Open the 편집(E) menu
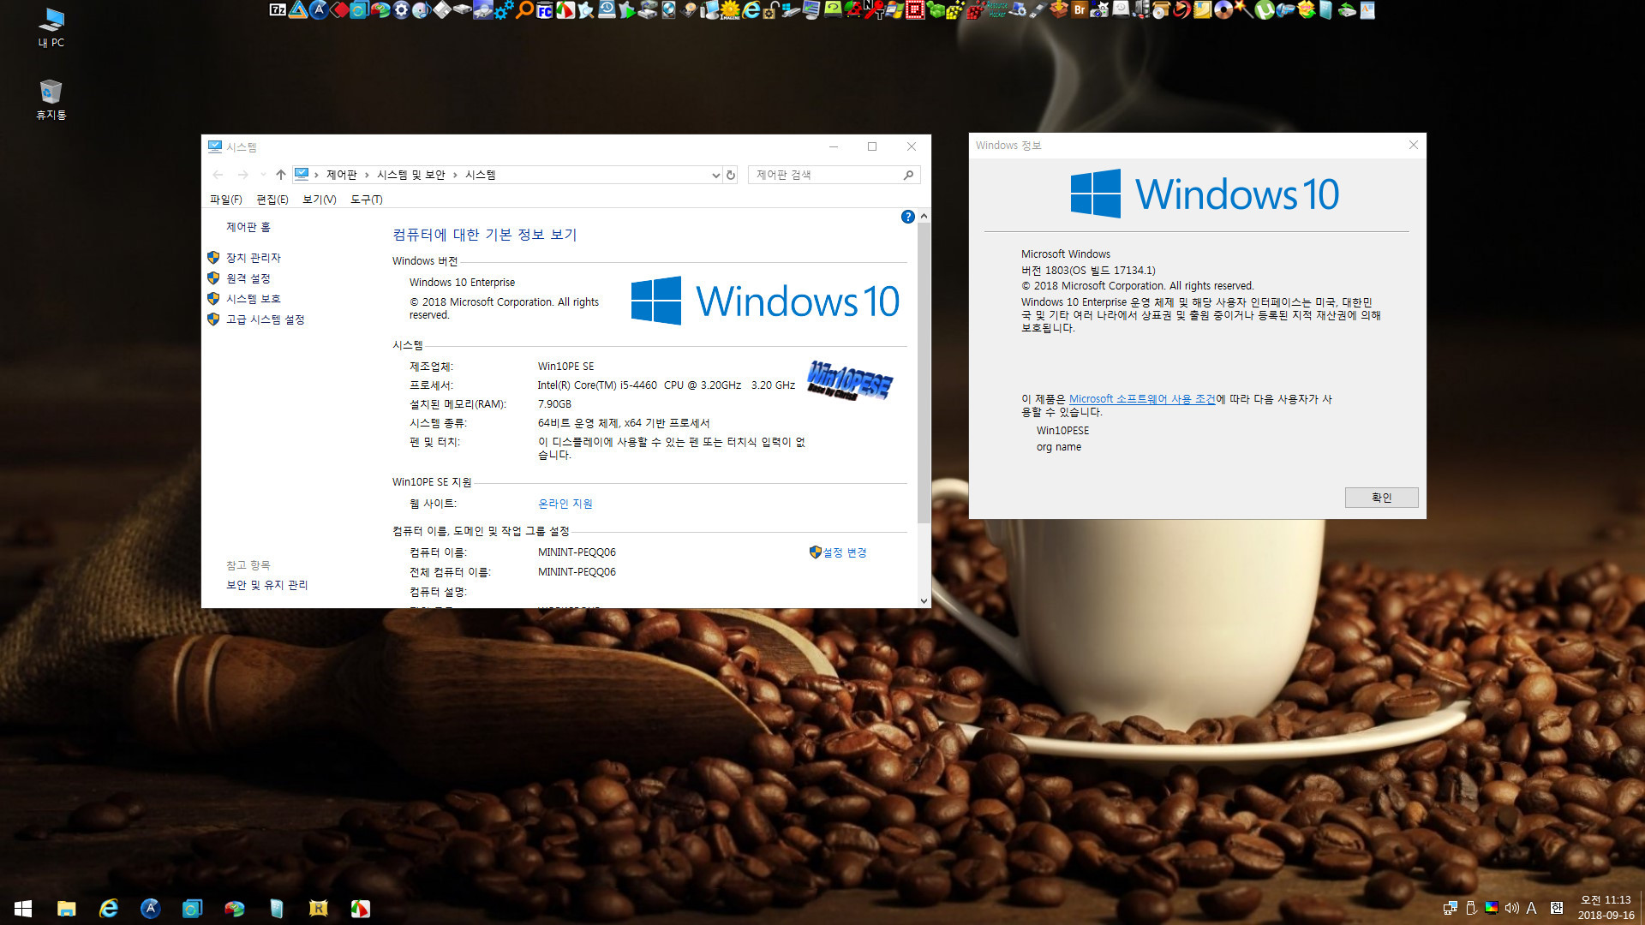Screen dimensions: 1645x925 272,200
